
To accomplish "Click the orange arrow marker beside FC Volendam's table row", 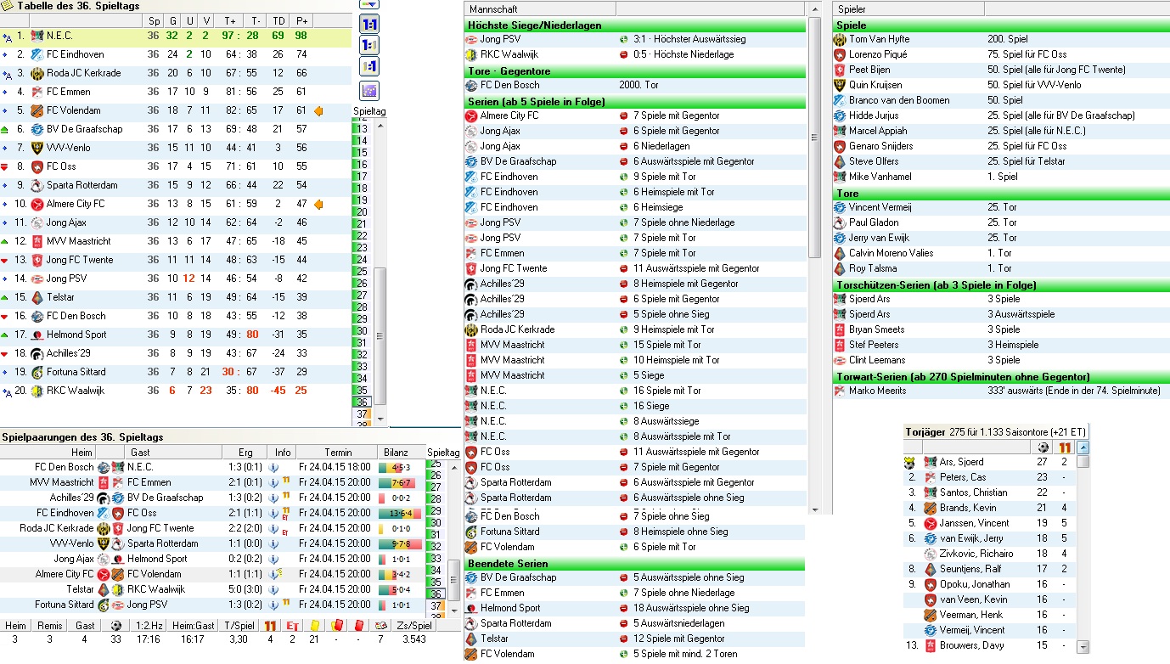I will coord(319,110).
